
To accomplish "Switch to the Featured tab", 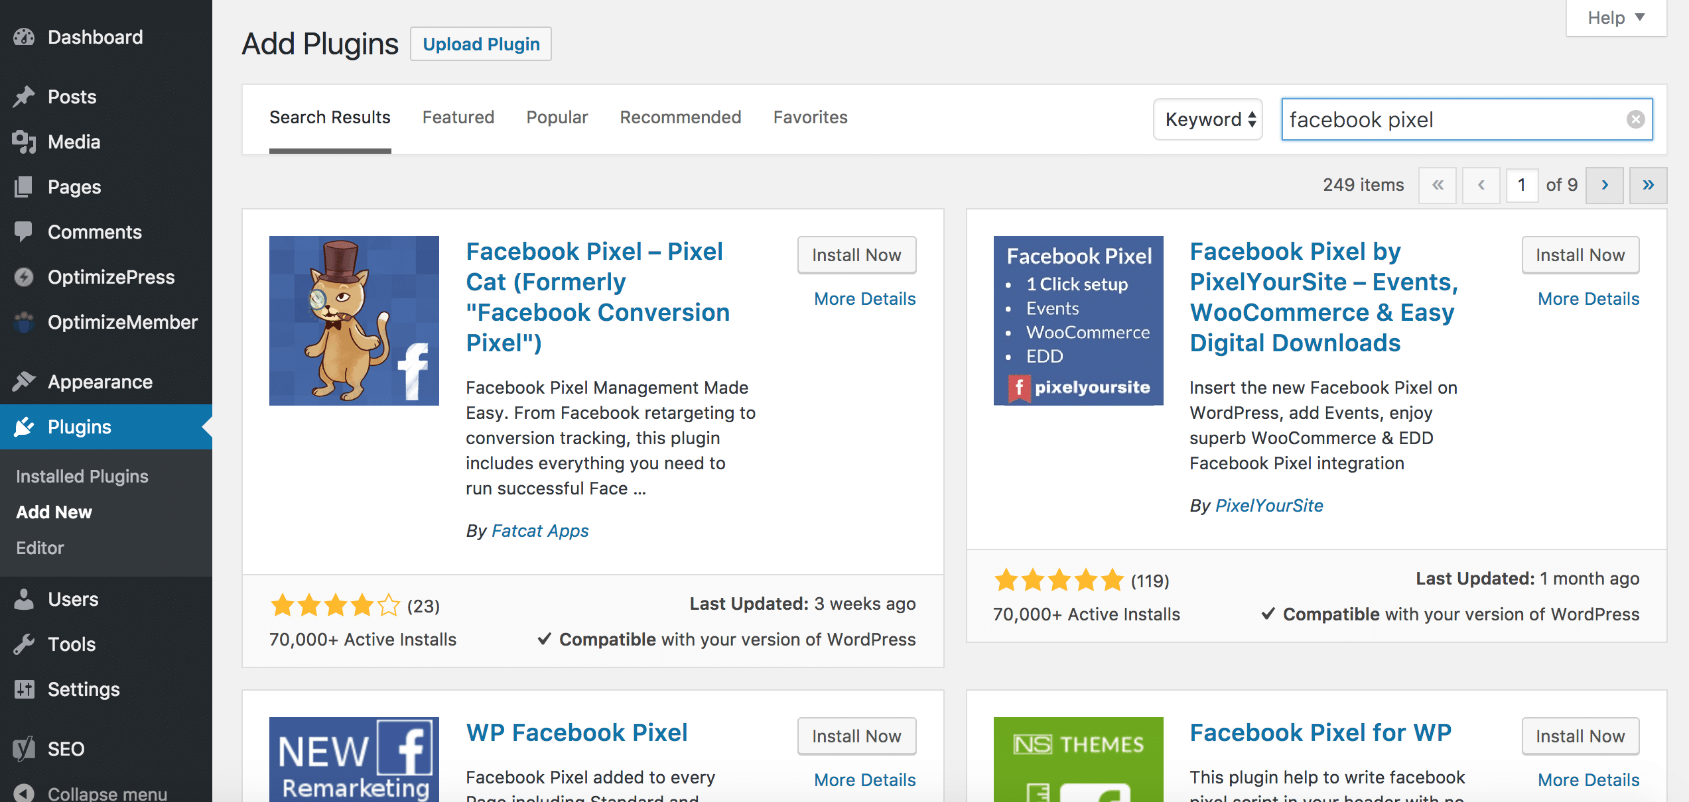I will pos(458,117).
